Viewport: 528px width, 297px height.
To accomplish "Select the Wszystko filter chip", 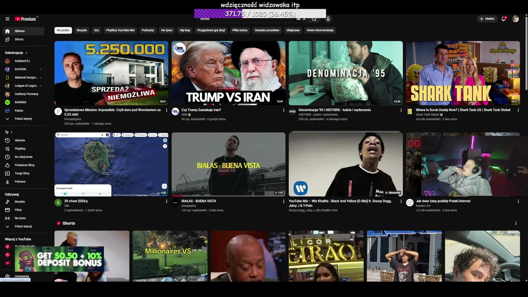I will 63,30.
